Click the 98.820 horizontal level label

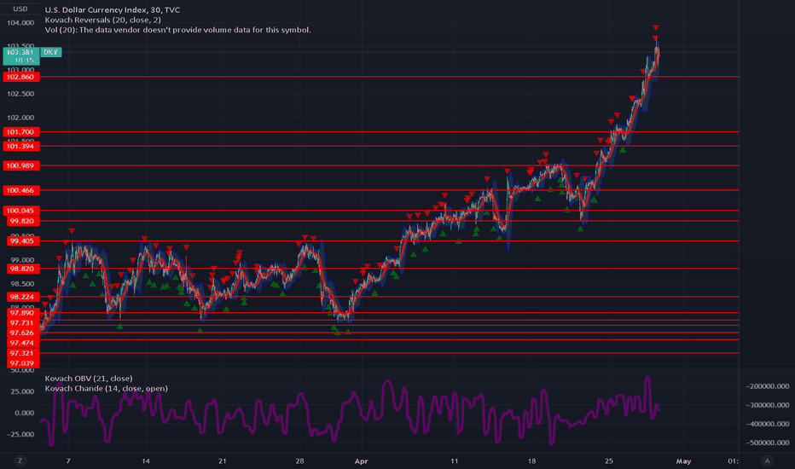click(x=23, y=269)
